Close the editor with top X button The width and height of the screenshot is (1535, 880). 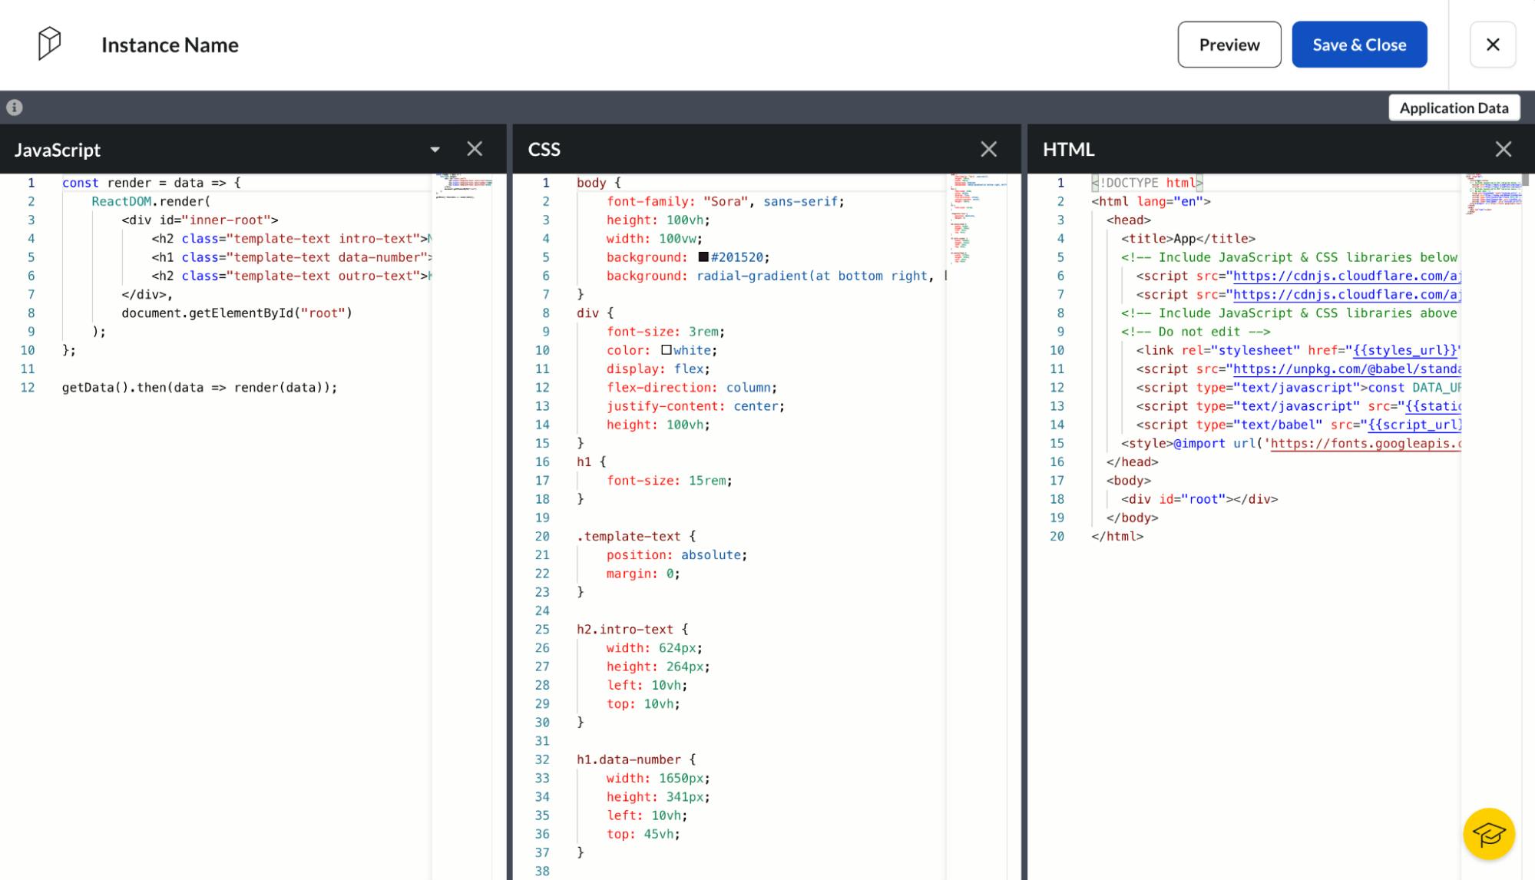click(1493, 45)
